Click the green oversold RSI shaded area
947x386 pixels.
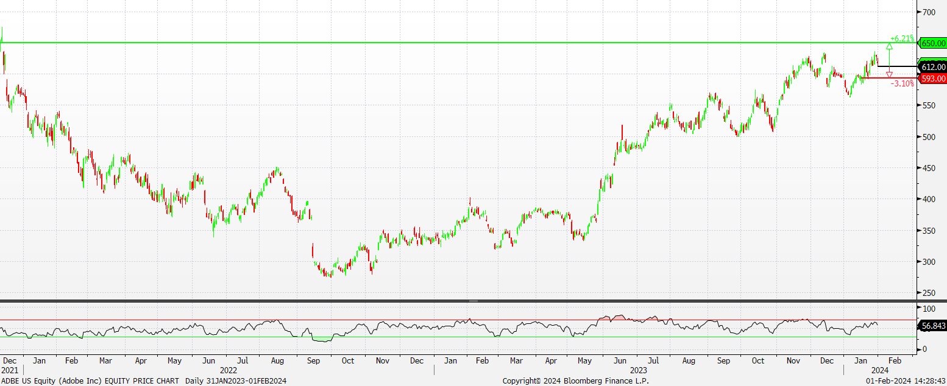point(321,339)
